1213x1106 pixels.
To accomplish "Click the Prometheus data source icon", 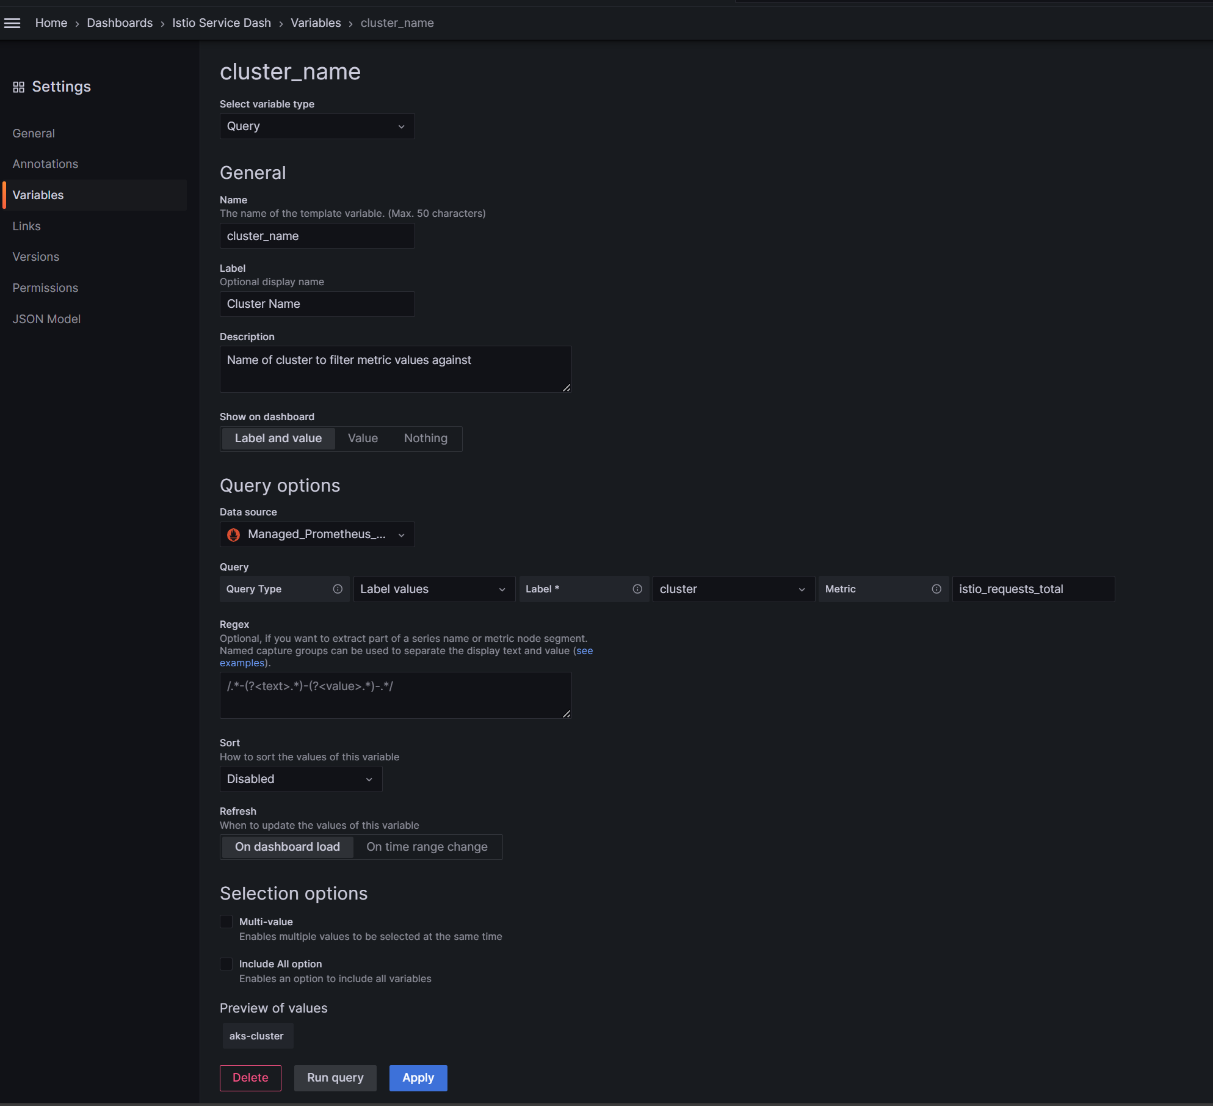I will pyautogui.click(x=233, y=535).
